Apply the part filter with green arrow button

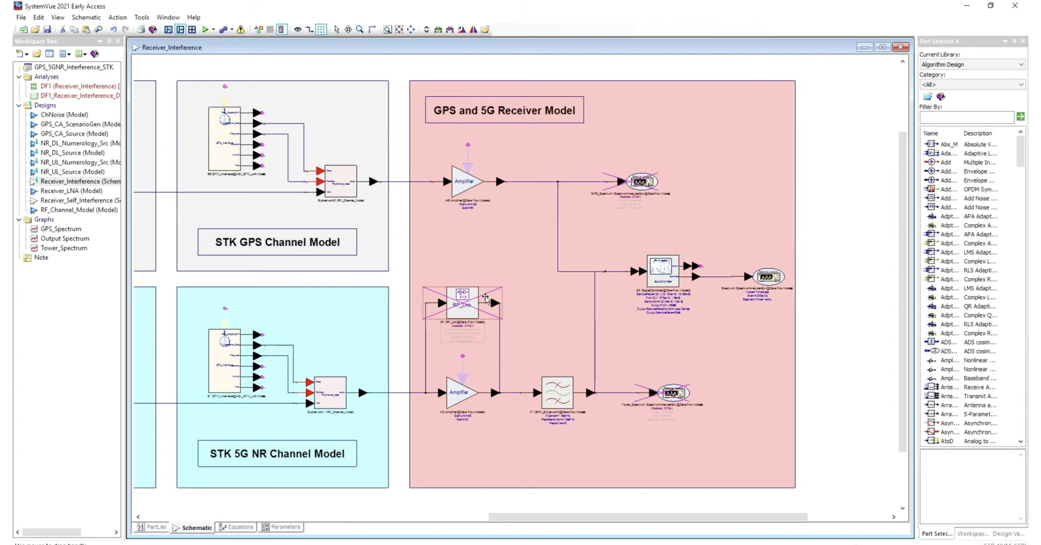[1020, 117]
